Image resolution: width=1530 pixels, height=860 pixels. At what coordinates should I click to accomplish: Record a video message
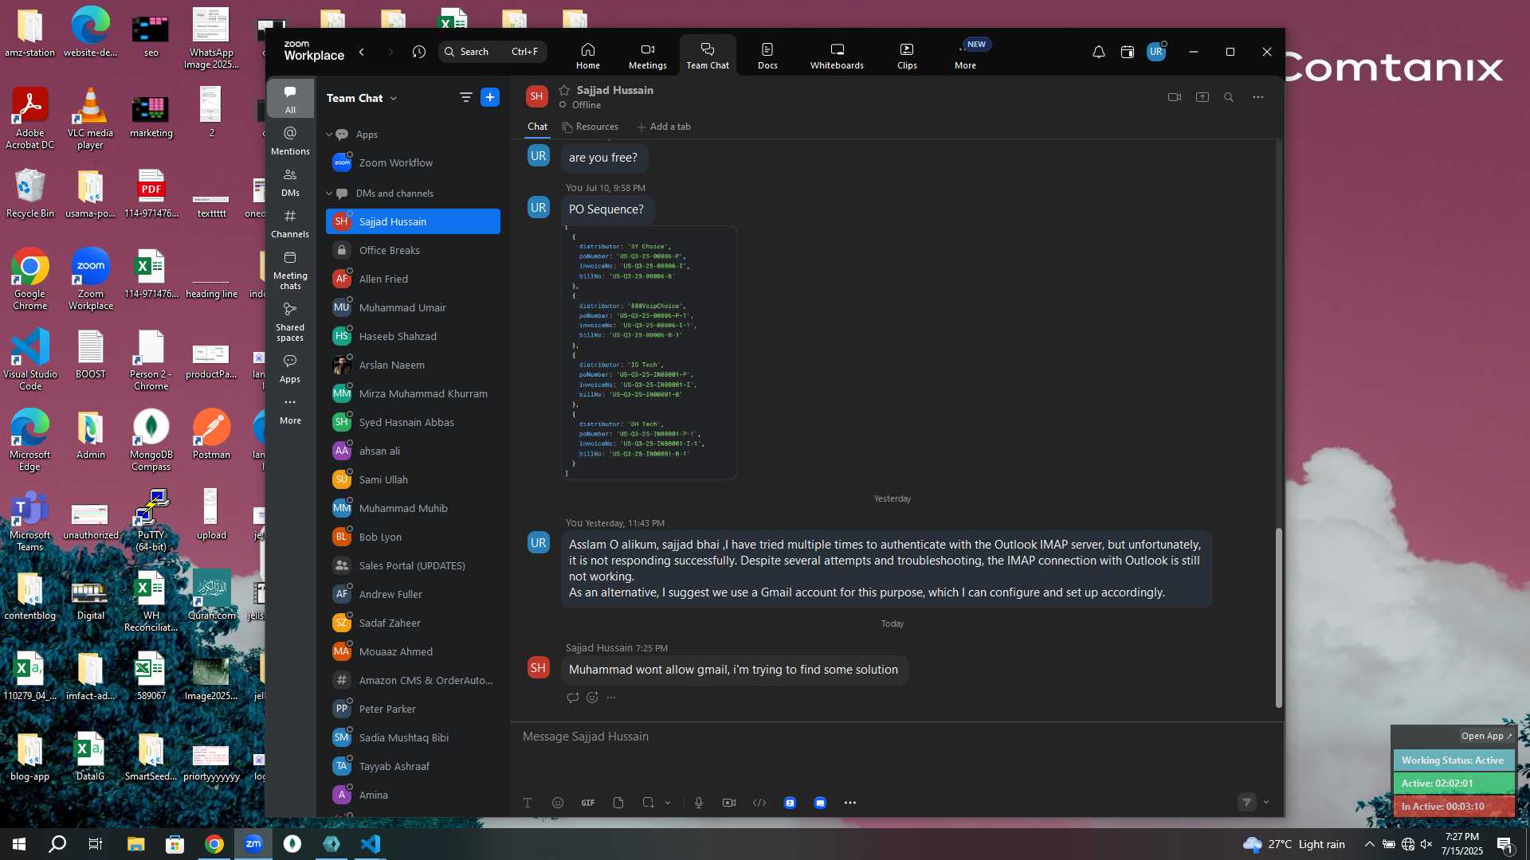pyautogui.click(x=729, y=803)
